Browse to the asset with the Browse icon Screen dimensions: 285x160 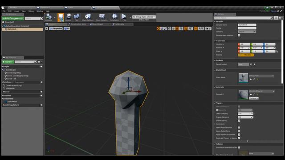pos(69,17)
